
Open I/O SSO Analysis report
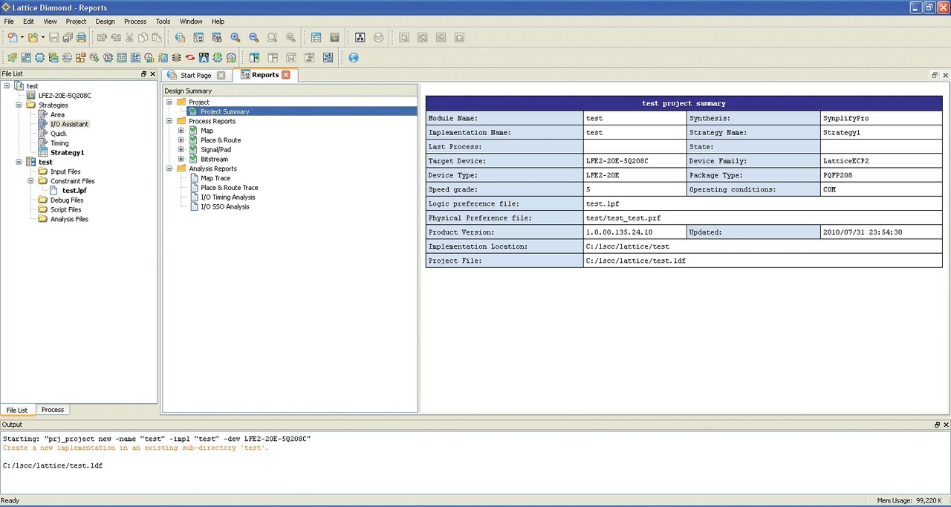click(x=225, y=207)
